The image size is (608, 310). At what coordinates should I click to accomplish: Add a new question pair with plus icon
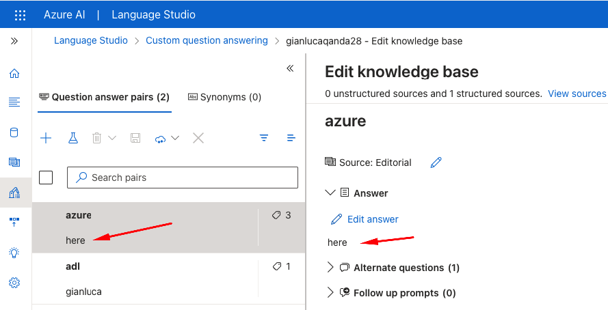(46, 138)
